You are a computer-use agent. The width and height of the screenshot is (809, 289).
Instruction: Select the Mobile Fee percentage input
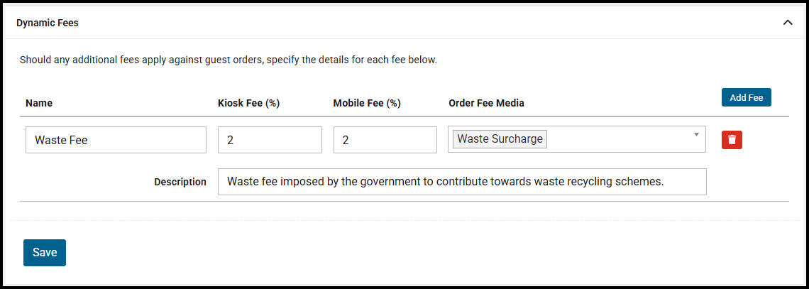point(385,140)
